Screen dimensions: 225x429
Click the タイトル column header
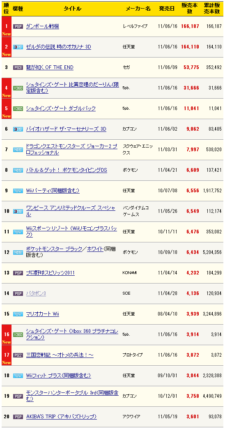click(x=72, y=9)
